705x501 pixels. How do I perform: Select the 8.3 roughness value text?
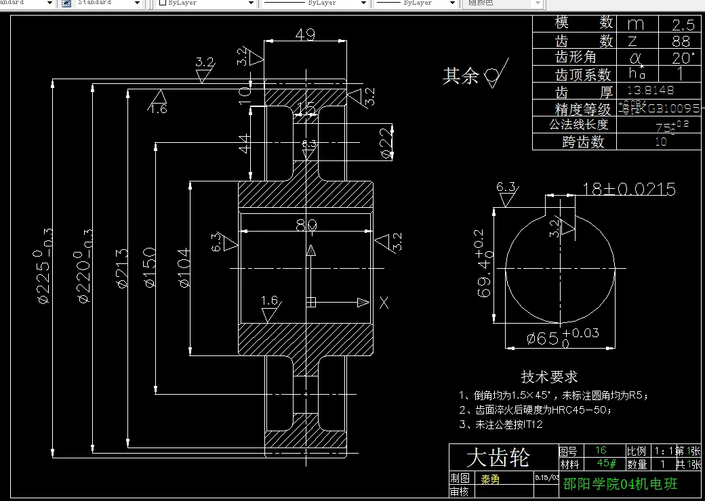(x=309, y=144)
